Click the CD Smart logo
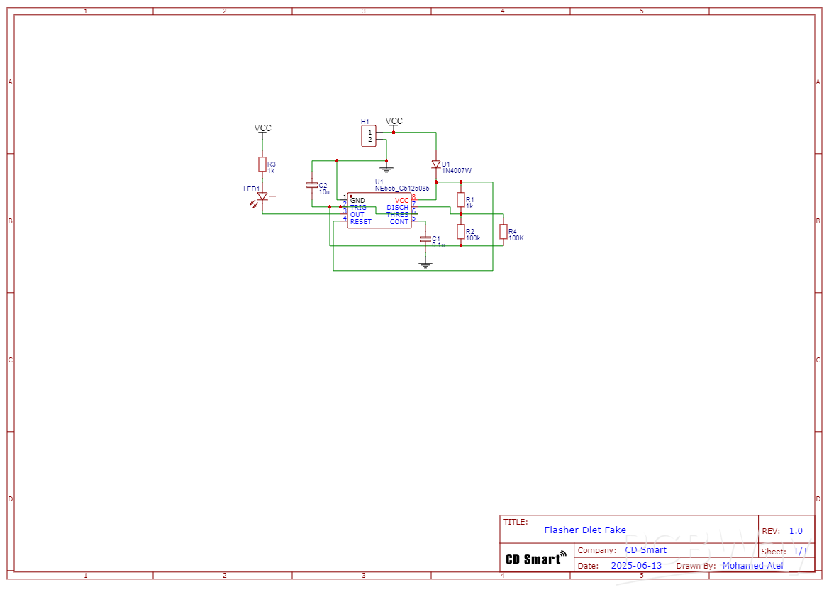 coord(535,557)
